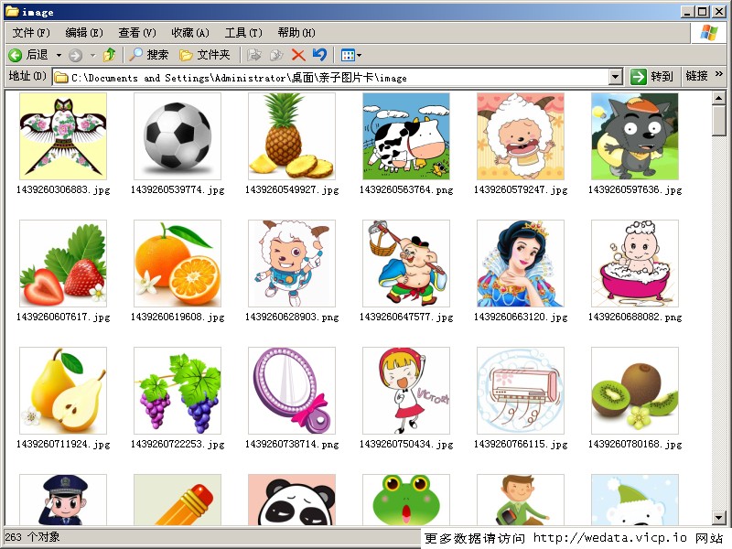Select the air conditioner thumbnail

tap(521, 391)
